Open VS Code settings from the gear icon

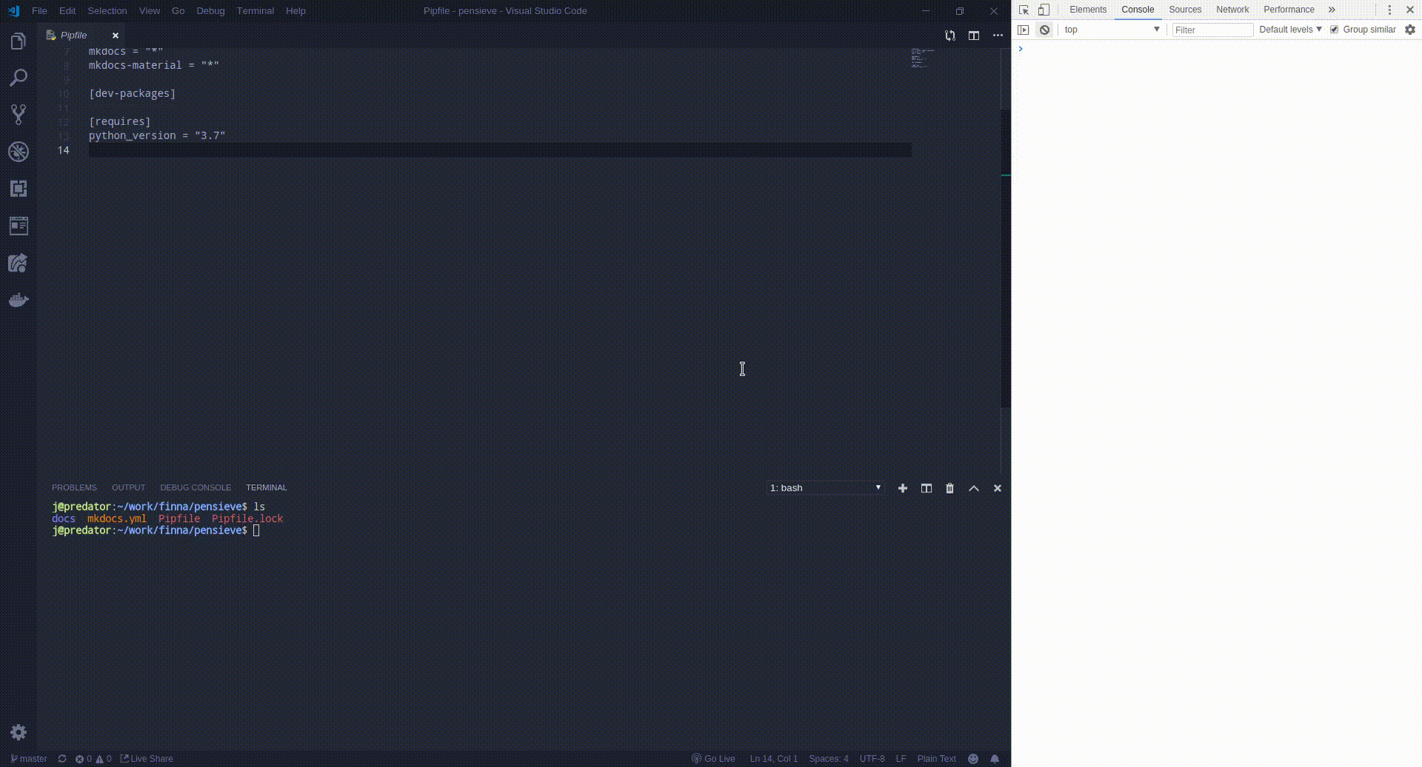19,732
